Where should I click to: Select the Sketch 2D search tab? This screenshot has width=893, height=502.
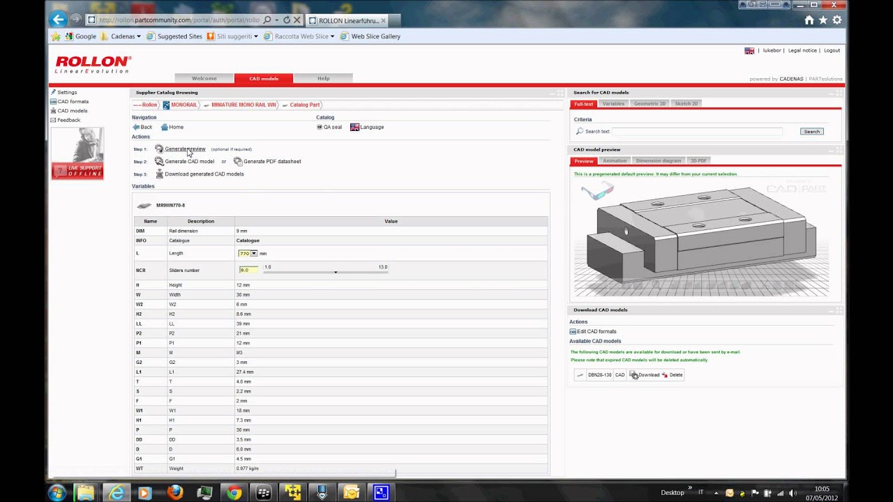pos(686,104)
